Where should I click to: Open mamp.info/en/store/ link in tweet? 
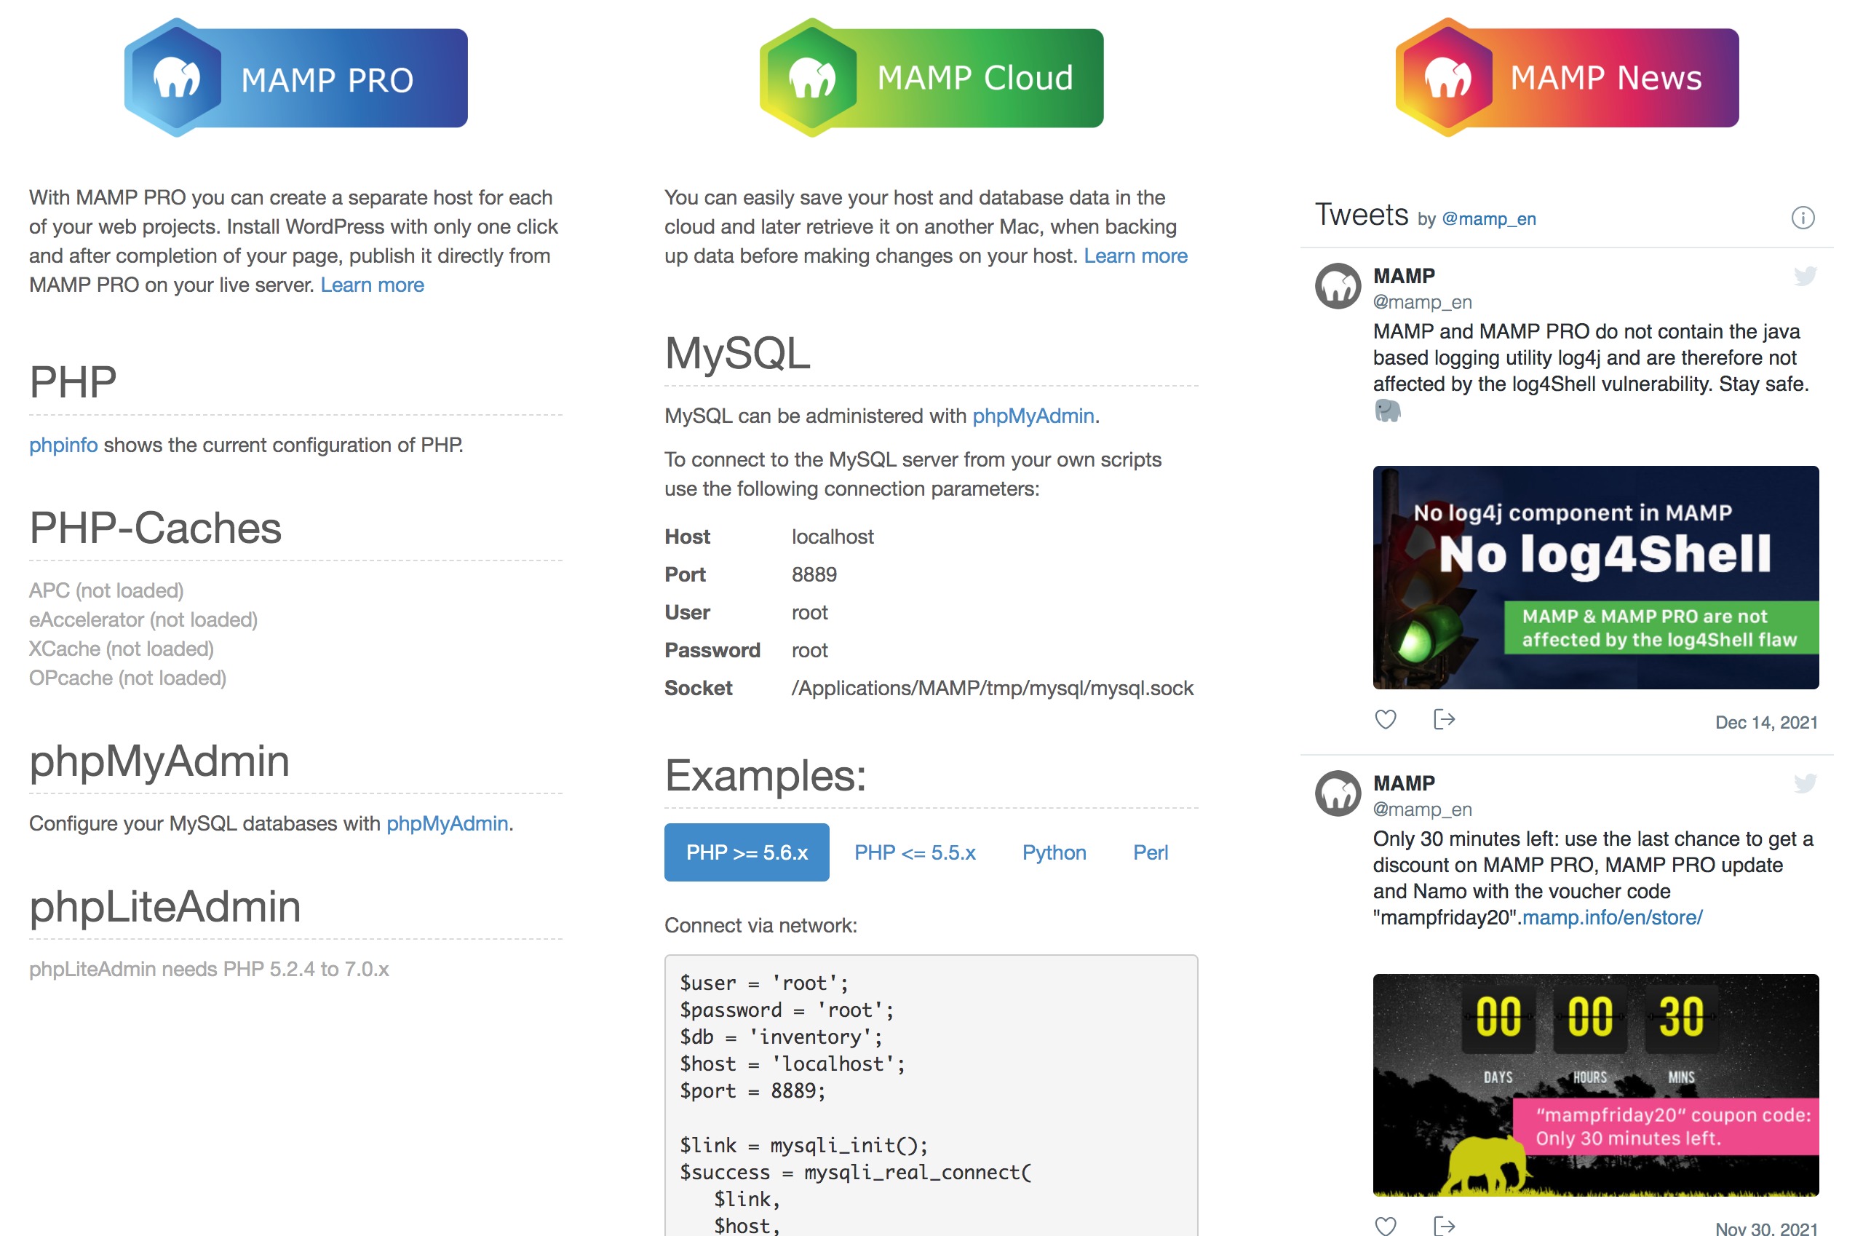point(1612,918)
